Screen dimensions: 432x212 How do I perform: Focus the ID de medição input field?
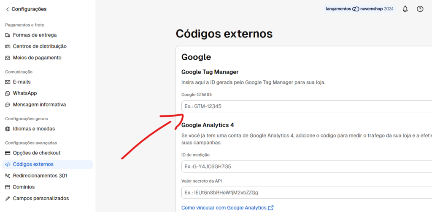point(307,167)
